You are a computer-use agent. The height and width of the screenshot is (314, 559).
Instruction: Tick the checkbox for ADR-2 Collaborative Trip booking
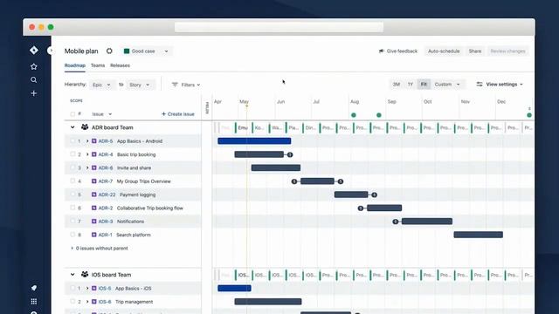pyautogui.click(x=72, y=208)
